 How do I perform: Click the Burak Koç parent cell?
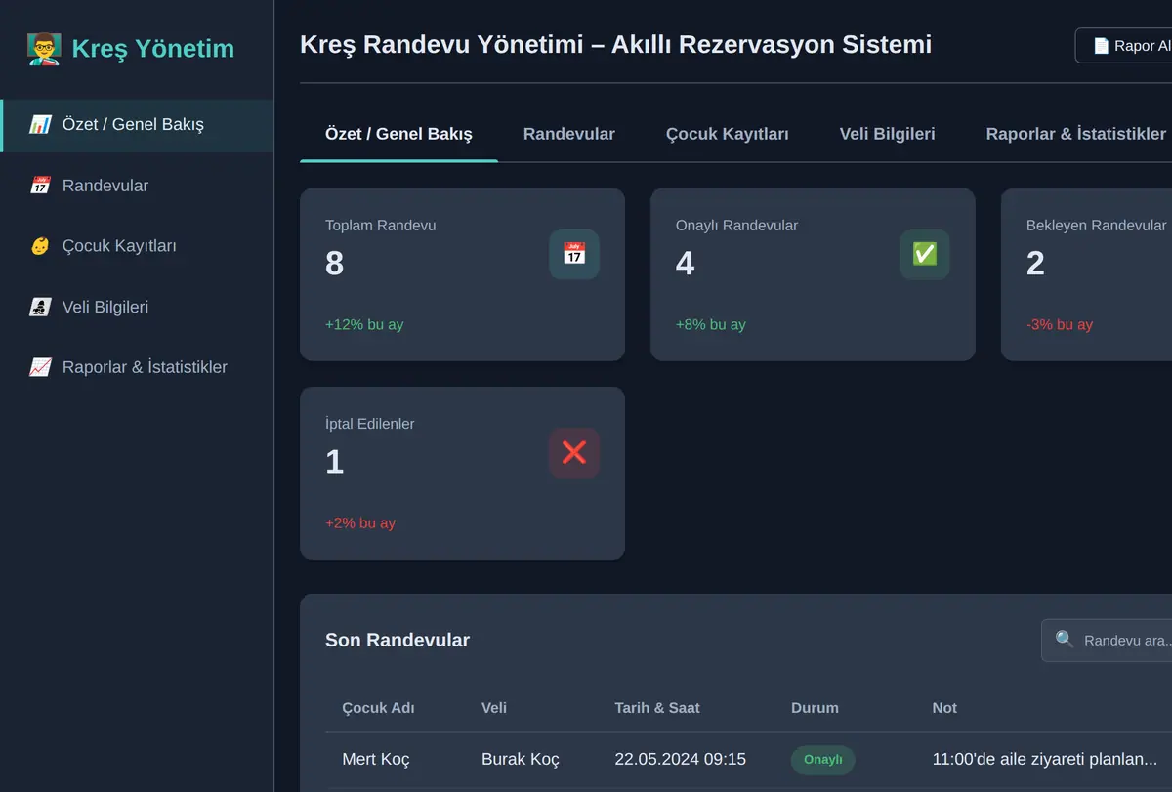(521, 759)
